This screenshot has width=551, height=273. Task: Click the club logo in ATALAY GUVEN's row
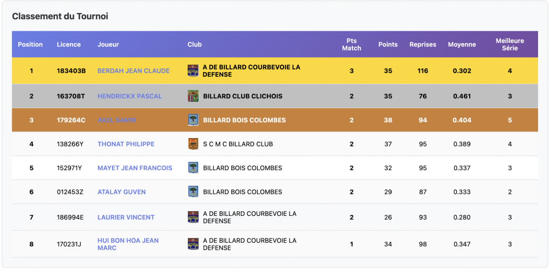click(193, 192)
